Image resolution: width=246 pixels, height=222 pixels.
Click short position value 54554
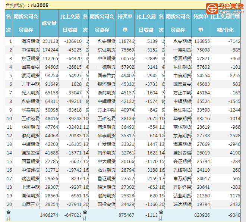point(203,76)
